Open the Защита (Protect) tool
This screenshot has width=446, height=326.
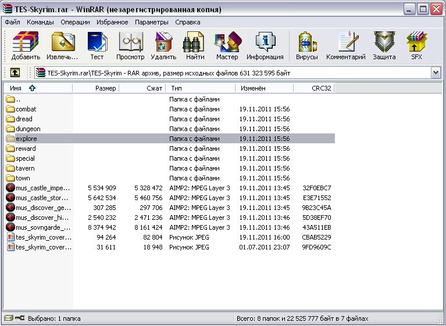(x=384, y=46)
